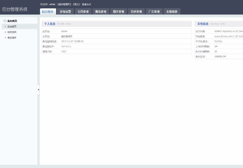The width and height of the screenshot is (243, 168).
Task: Click the 超级管理员 role link
Action: (63, 4)
